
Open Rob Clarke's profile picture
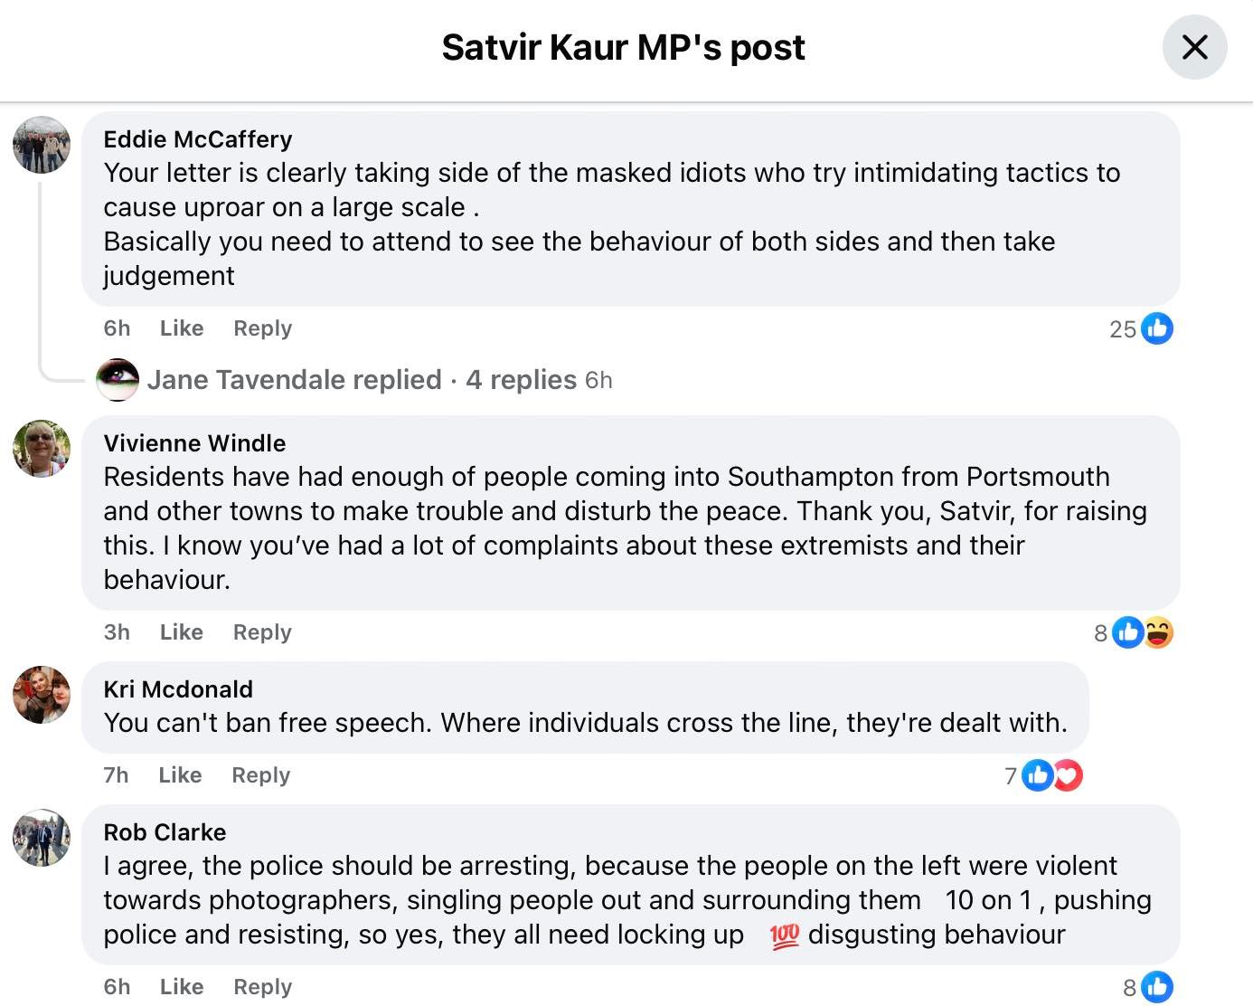42,838
